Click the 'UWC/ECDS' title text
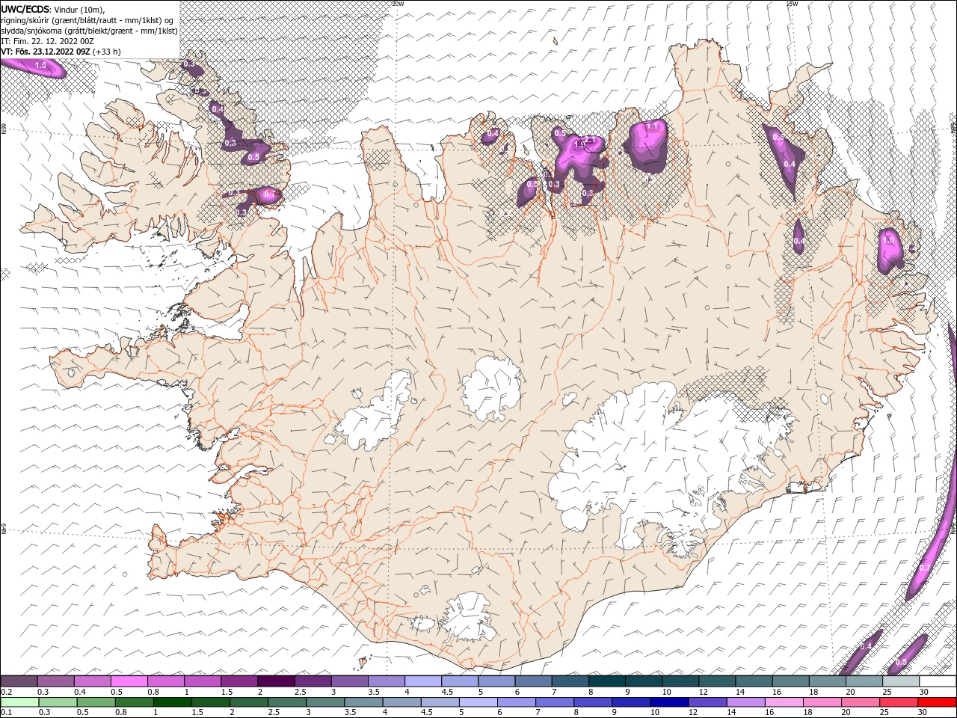Screen dimensions: 957x718 (25, 8)
